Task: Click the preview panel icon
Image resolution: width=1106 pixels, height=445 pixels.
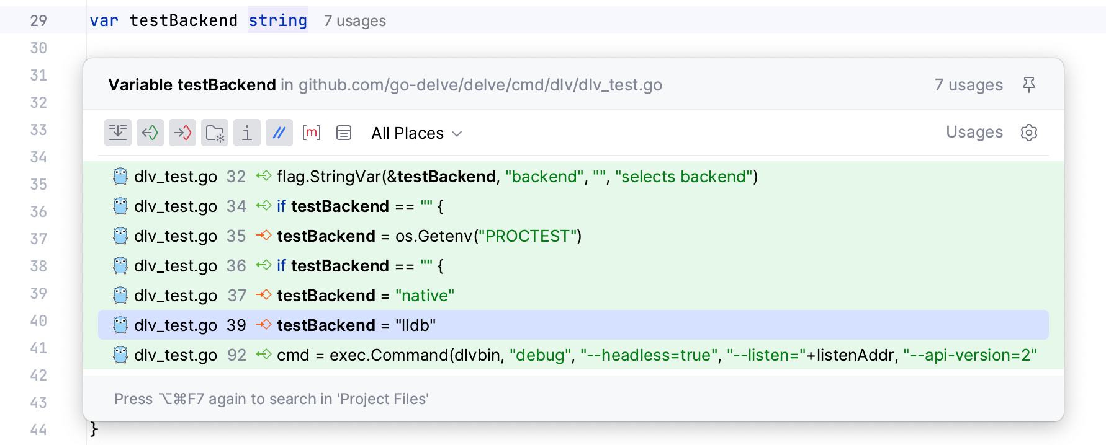Action: point(344,133)
